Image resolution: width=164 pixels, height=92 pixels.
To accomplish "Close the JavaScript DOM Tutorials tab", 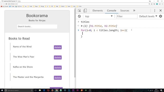I will [x=16, y=1].
